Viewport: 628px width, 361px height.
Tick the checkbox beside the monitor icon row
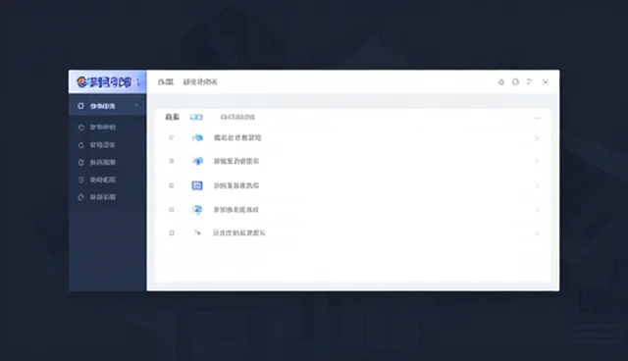coord(172,209)
